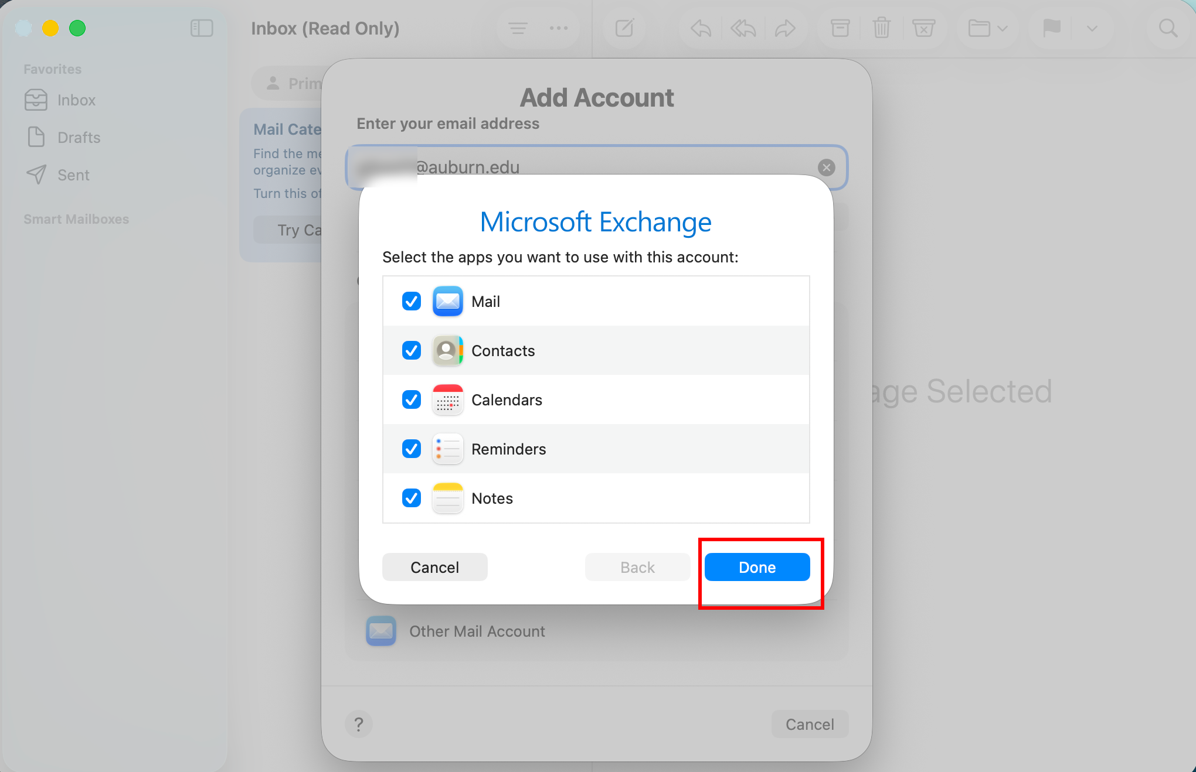Uncheck the Notes checkbox
The width and height of the screenshot is (1196, 772).
[x=412, y=498]
